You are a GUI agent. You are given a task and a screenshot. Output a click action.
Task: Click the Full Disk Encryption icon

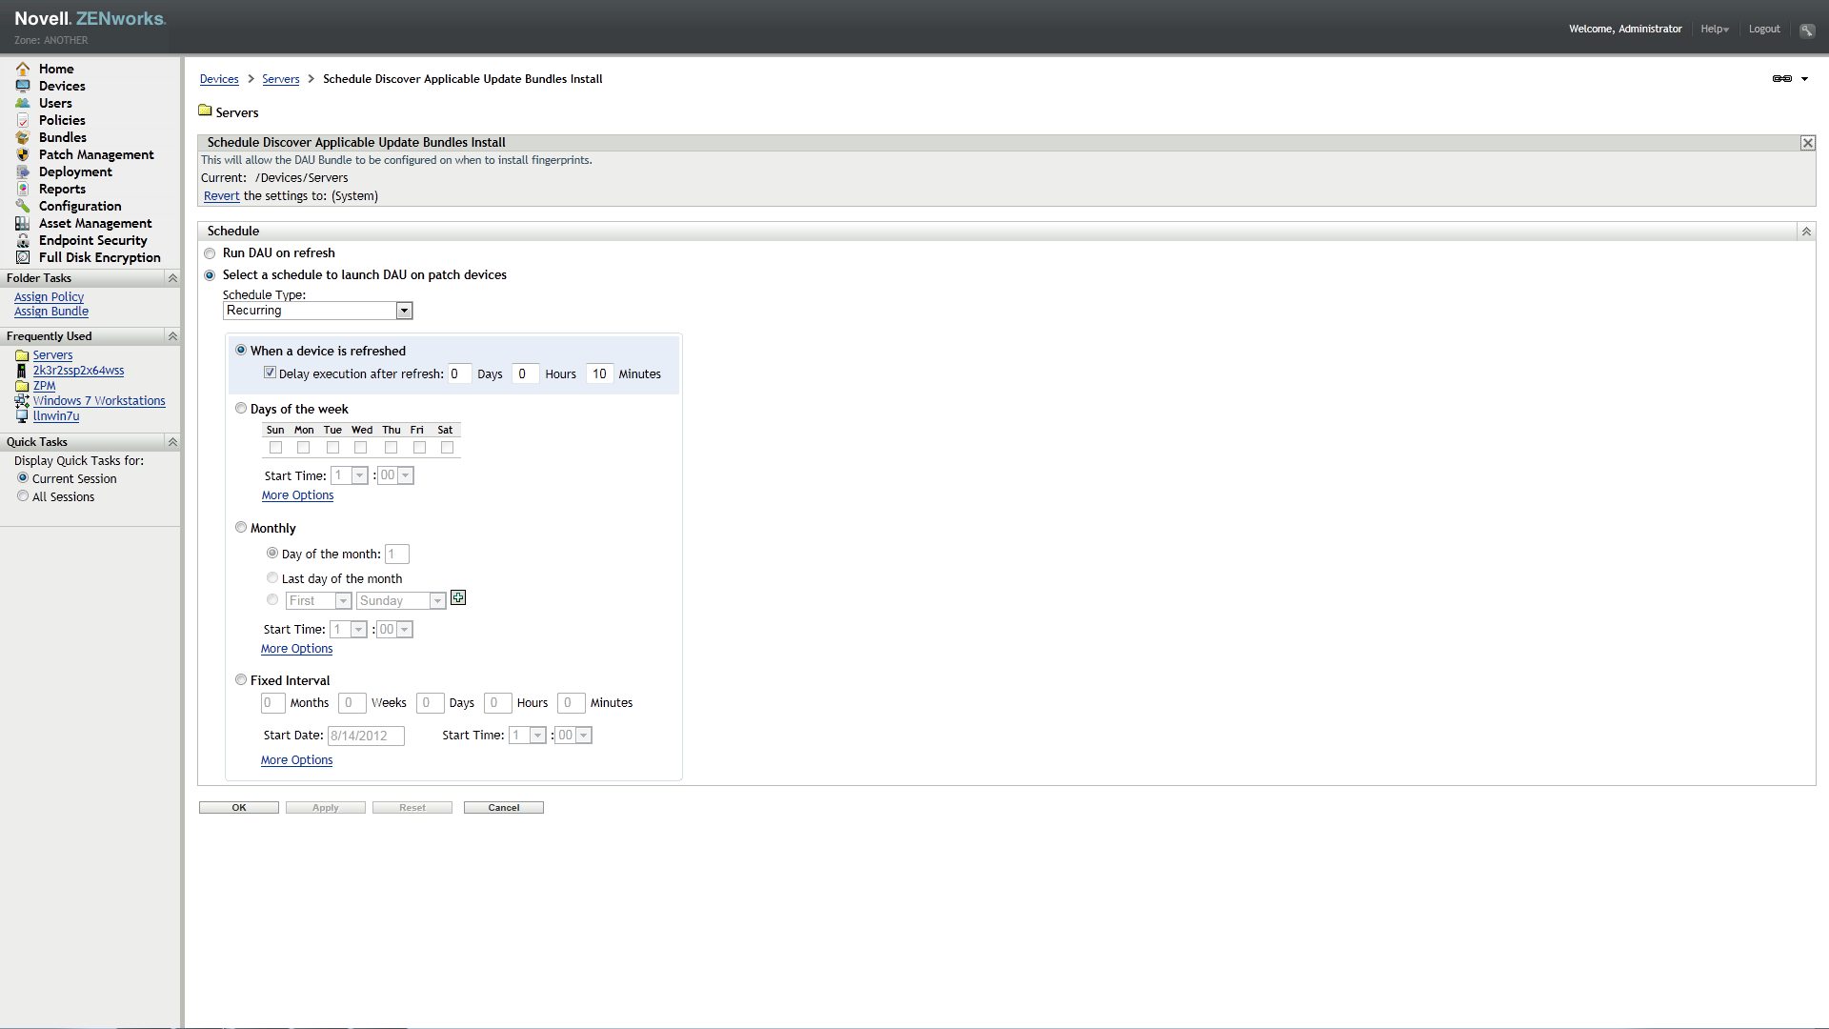click(23, 257)
